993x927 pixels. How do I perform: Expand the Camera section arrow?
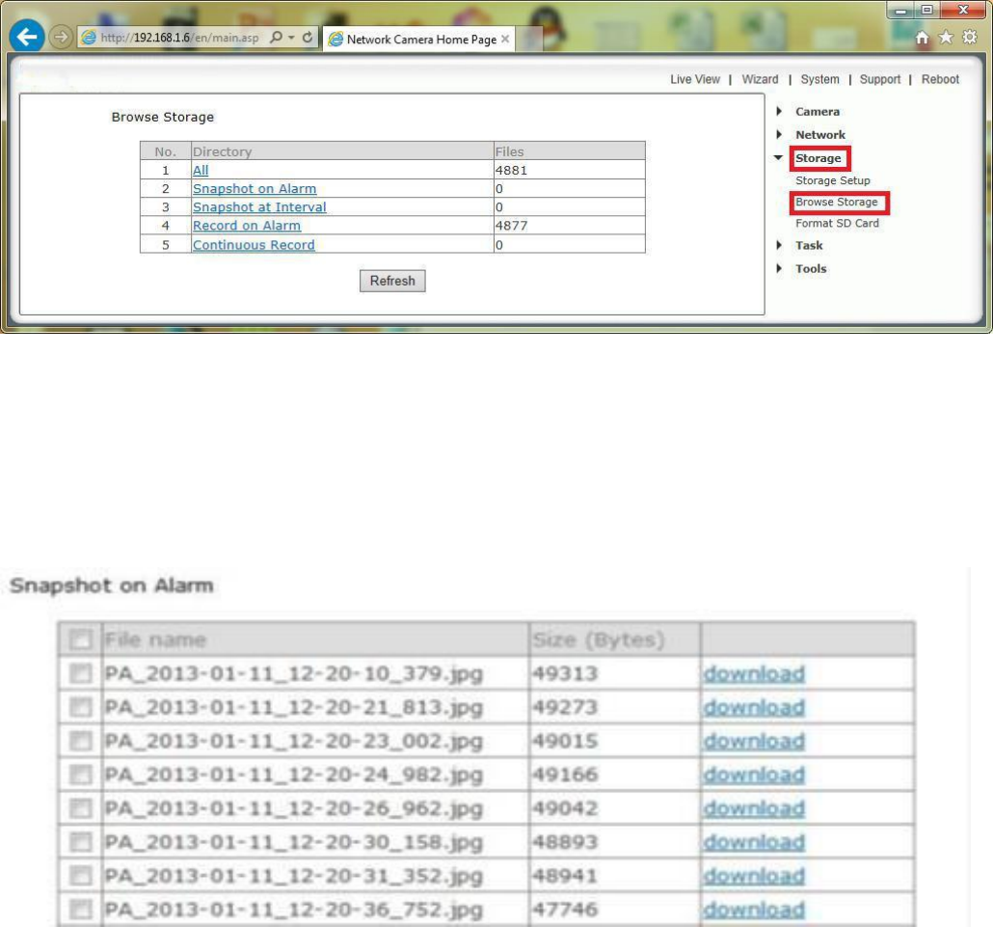pos(779,111)
